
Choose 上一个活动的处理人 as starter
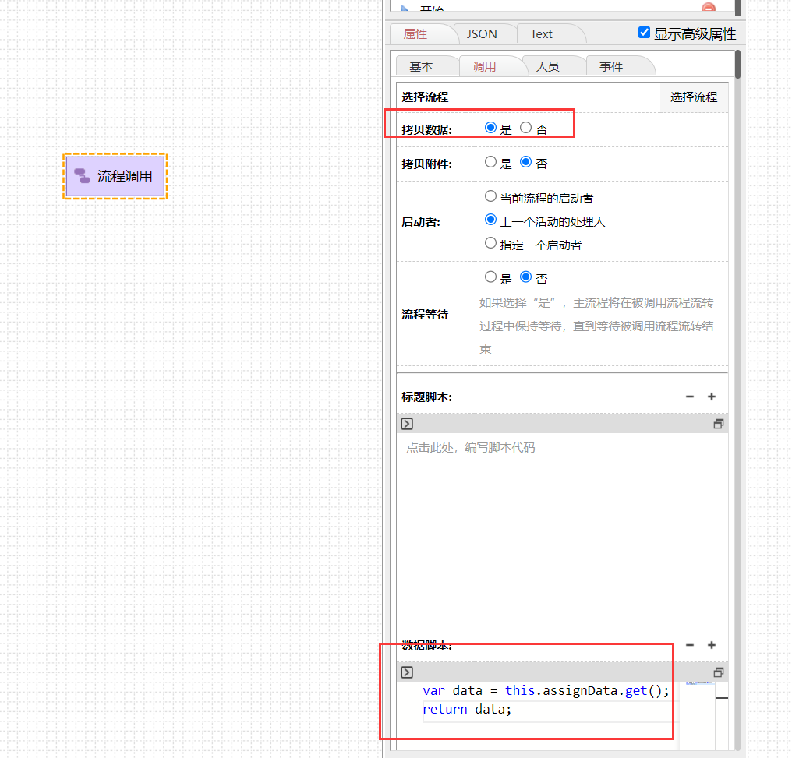pyautogui.click(x=490, y=220)
